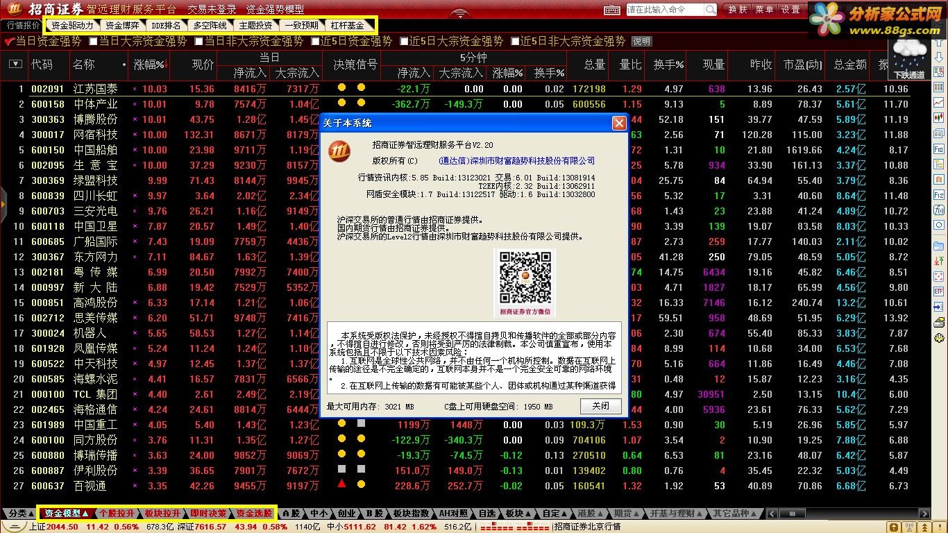The image size is (948, 533).
Task: Open the column dropdown arrow before 代码
Action: (15, 65)
